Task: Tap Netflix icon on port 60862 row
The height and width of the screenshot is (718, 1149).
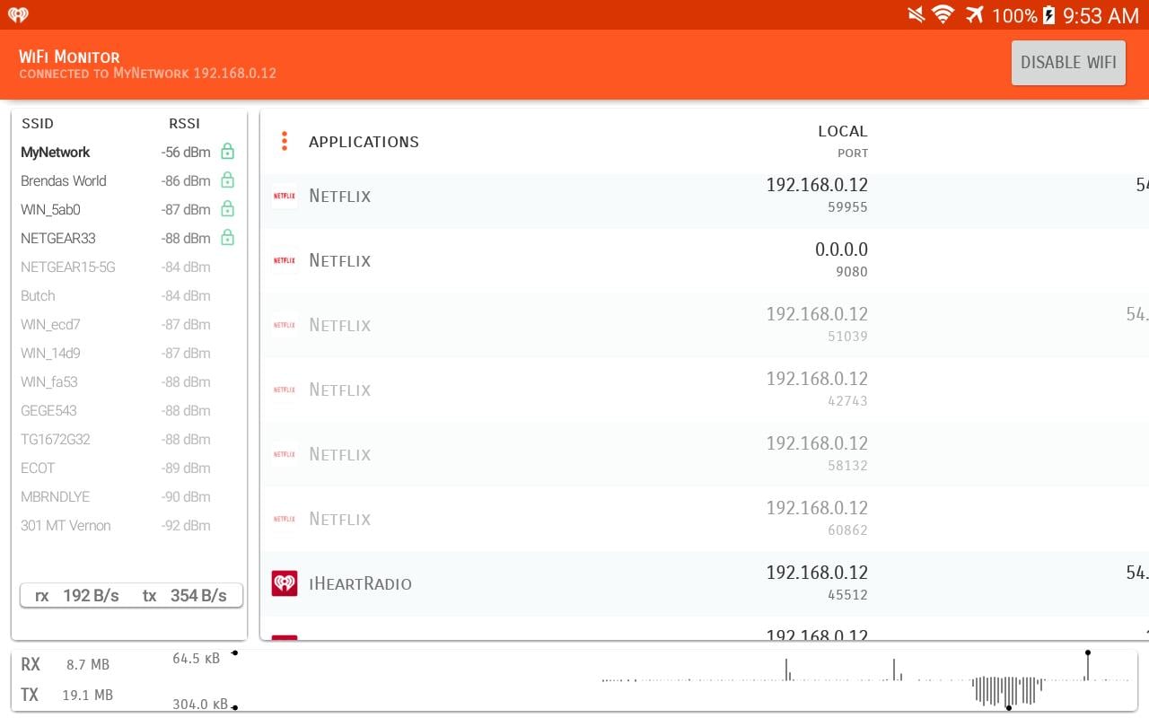Action: 285,519
